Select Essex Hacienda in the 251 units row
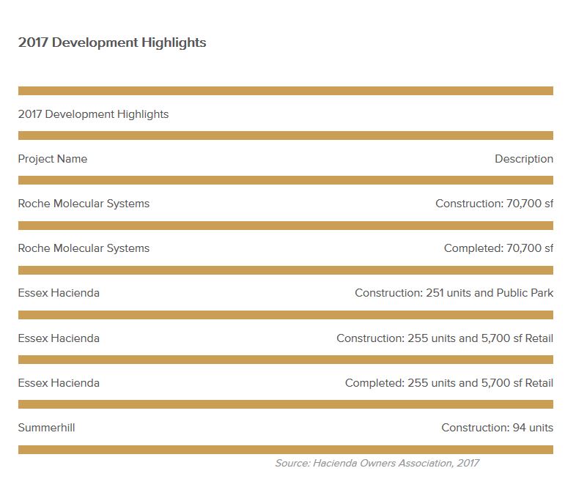565x479 pixels. (x=59, y=293)
